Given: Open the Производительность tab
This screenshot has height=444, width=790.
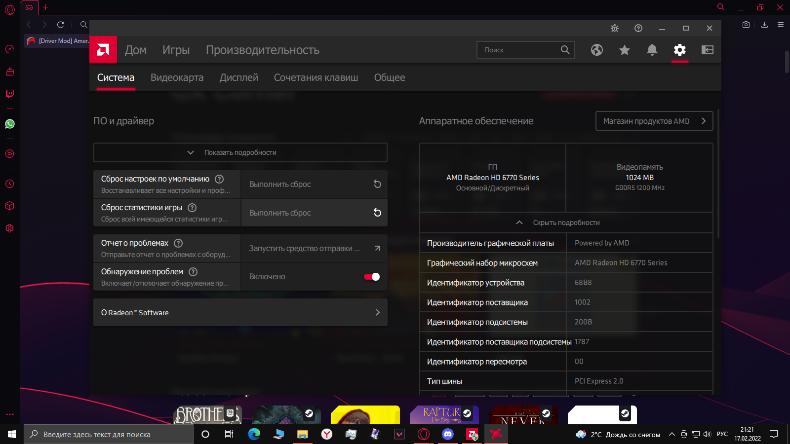Looking at the screenshot, I should click(263, 50).
